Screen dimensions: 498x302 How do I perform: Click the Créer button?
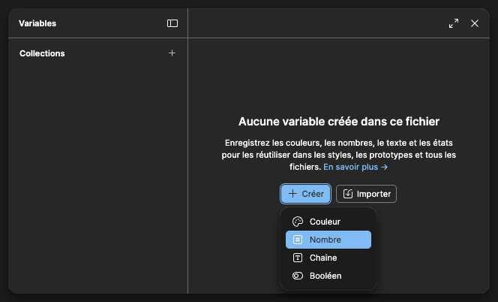click(x=306, y=194)
